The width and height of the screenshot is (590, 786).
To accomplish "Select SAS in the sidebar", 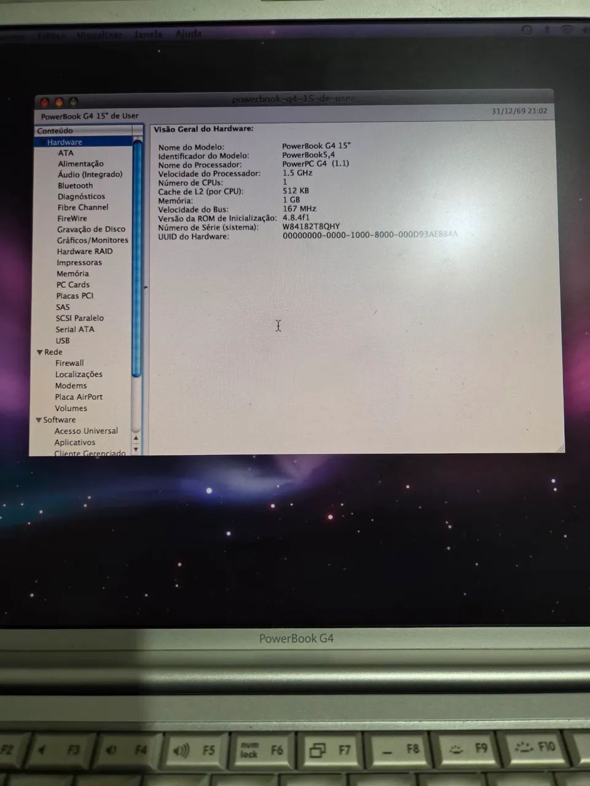I will [x=63, y=307].
